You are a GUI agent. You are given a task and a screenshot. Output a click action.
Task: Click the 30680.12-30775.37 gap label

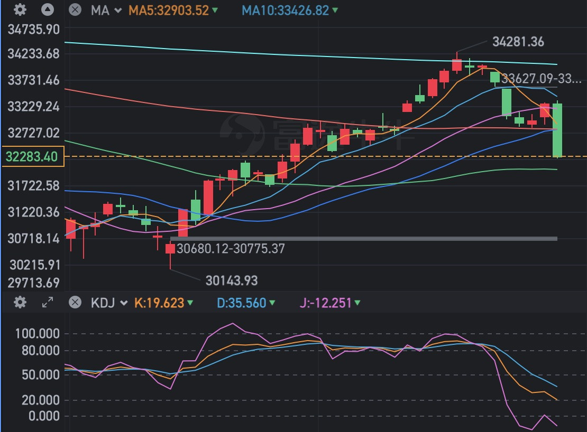pos(231,248)
